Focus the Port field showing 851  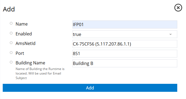(125, 54)
